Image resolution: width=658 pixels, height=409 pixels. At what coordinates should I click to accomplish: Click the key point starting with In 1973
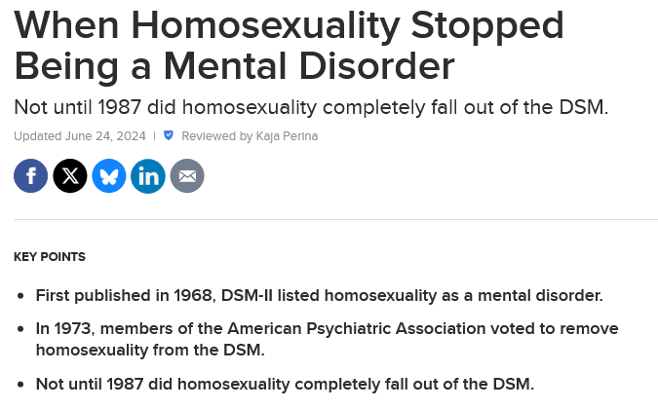coord(327,339)
